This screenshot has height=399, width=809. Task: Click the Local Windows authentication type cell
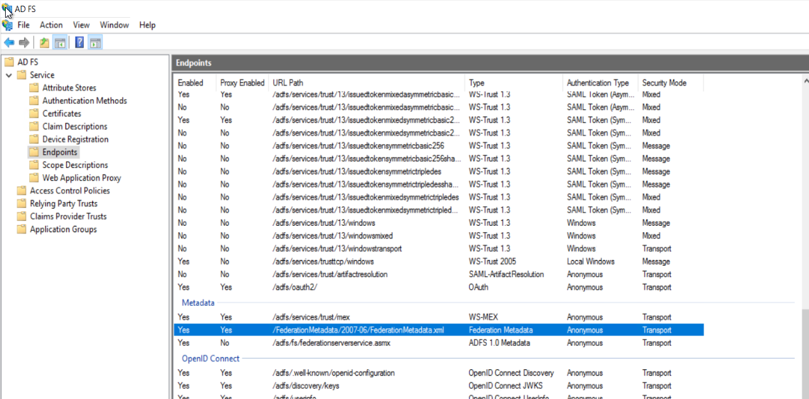(590, 261)
